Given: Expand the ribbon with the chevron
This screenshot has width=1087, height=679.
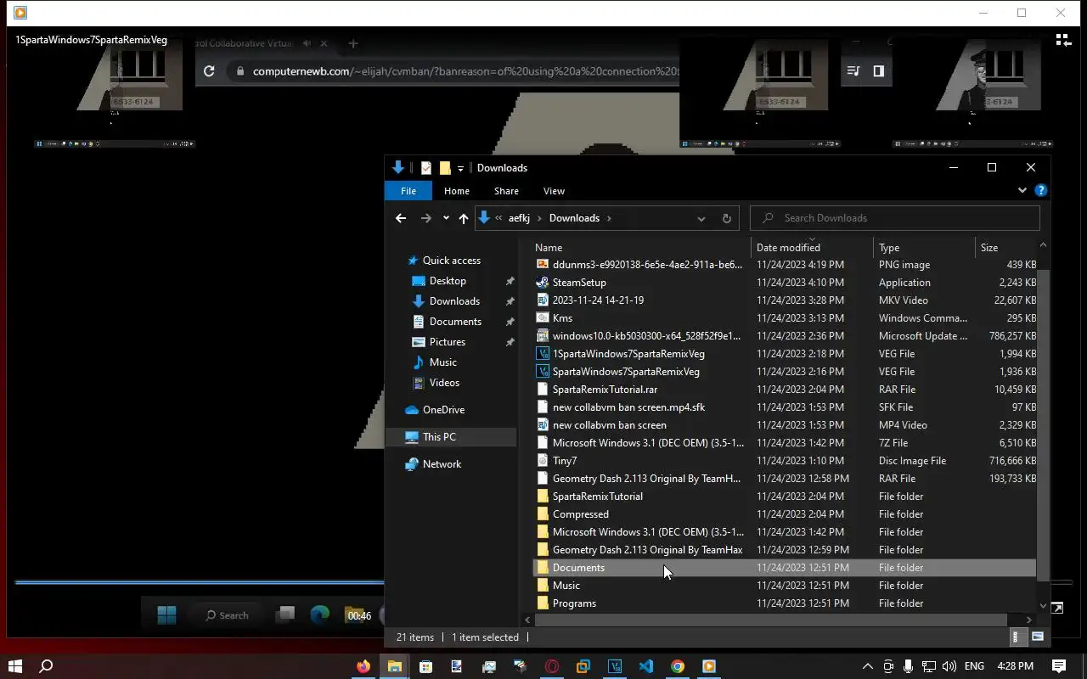Looking at the screenshot, I should (x=1022, y=190).
